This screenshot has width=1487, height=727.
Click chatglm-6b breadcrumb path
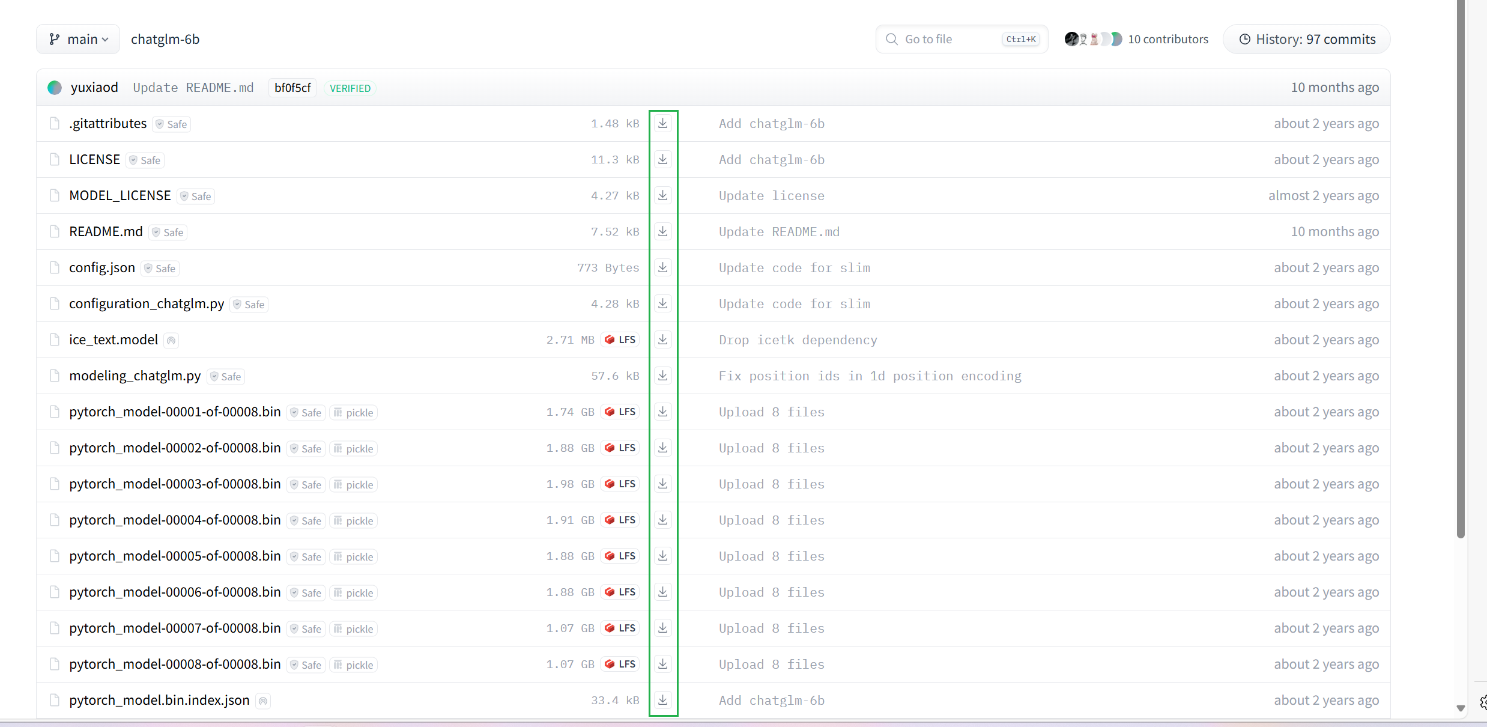pyautogui.click(x=165, y=40)
